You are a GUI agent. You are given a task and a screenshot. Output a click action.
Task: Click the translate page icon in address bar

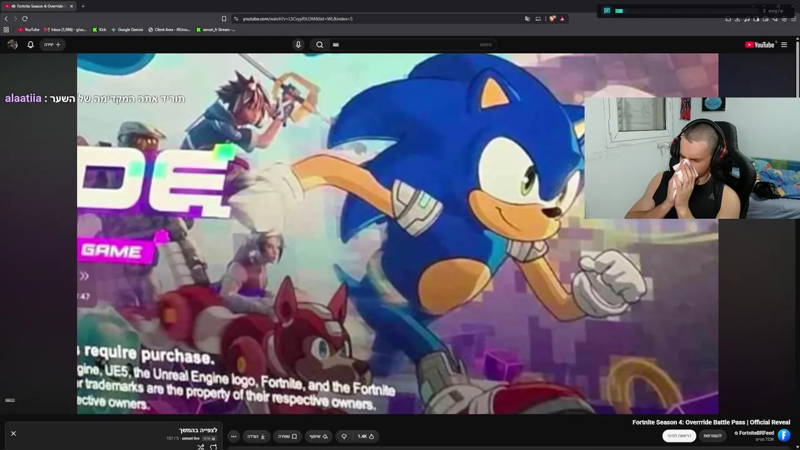click(x=527, y=19)
